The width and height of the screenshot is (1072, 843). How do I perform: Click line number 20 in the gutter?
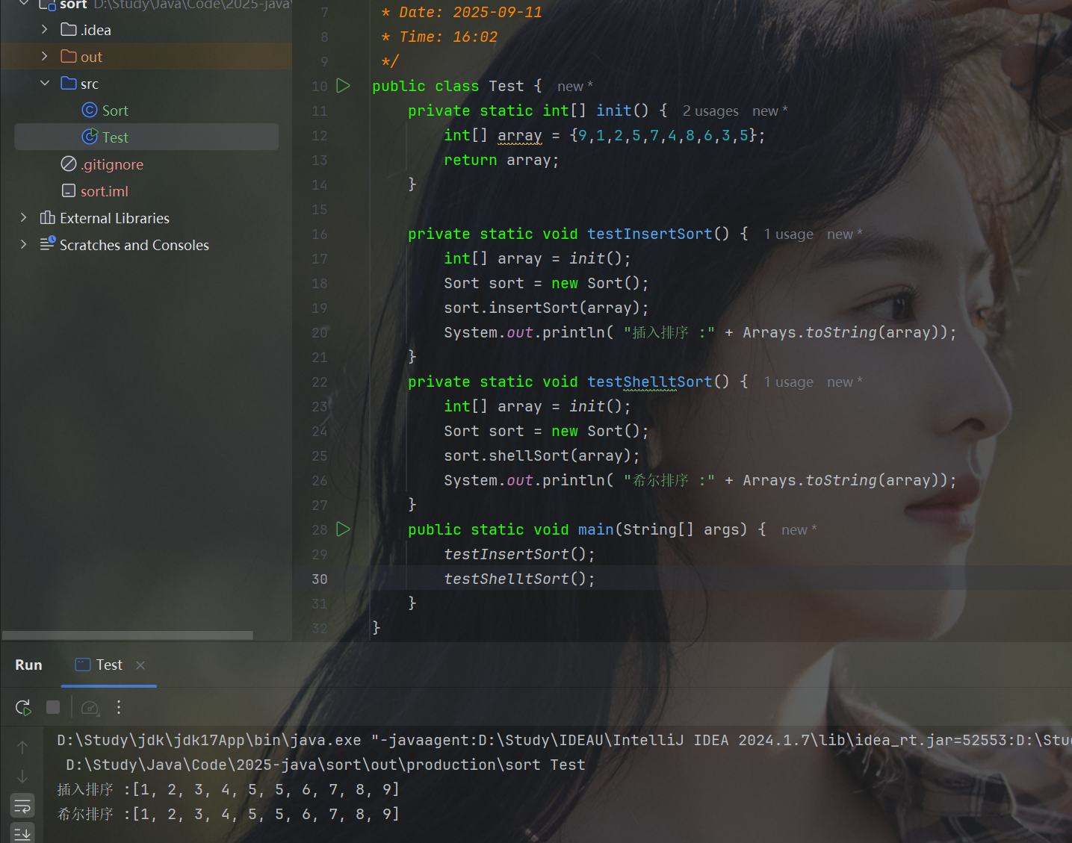(320, 333)
